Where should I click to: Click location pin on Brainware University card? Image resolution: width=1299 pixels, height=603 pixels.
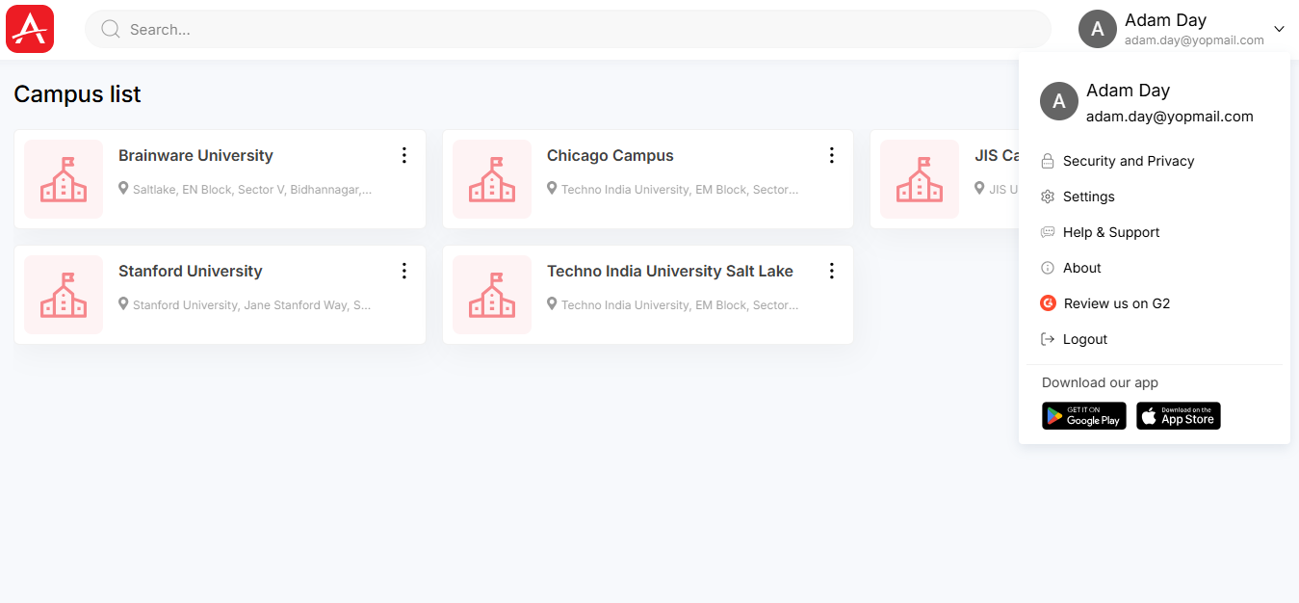[123, 188]
